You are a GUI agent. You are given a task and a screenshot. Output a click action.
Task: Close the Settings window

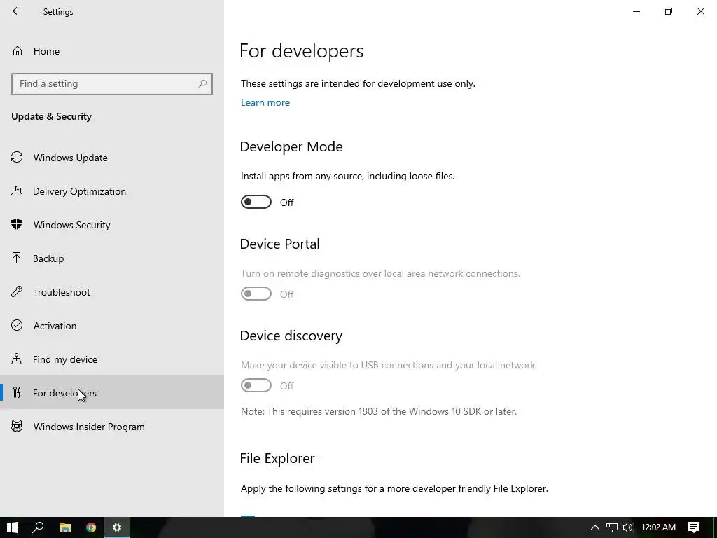point(700,11)
